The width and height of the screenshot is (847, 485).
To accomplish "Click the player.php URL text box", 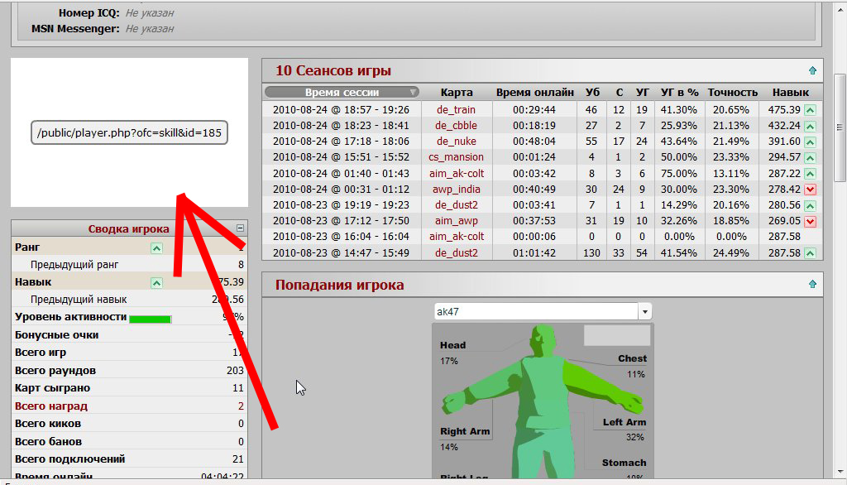I will 129,132.
